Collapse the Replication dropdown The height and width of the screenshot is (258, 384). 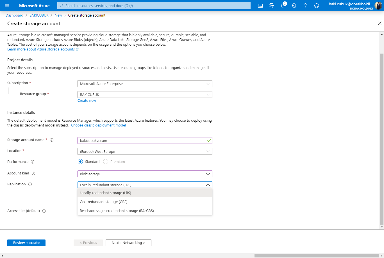click(x=145, y=185)
